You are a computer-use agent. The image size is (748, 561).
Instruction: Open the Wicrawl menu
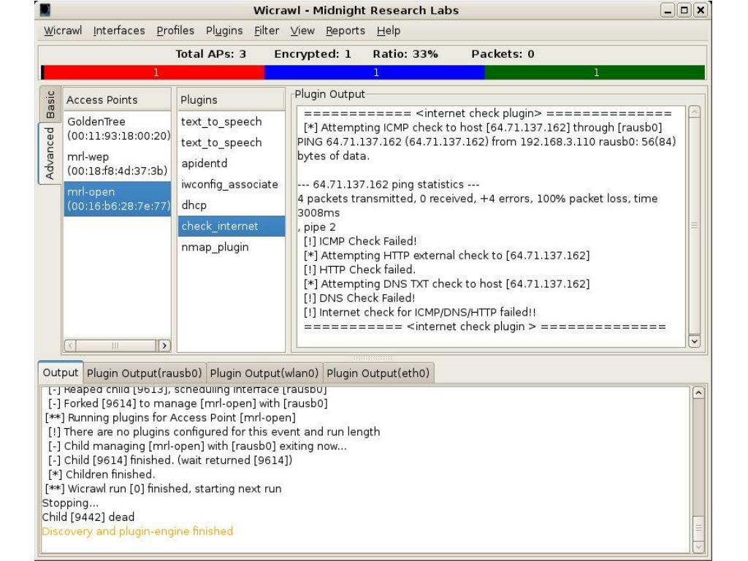tap(63, 31)
